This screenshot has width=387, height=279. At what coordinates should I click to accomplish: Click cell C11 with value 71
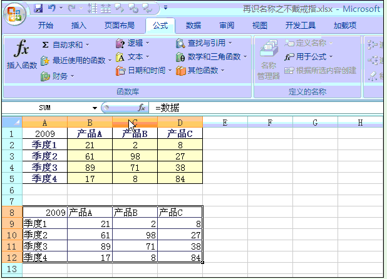tap(135, 246)
